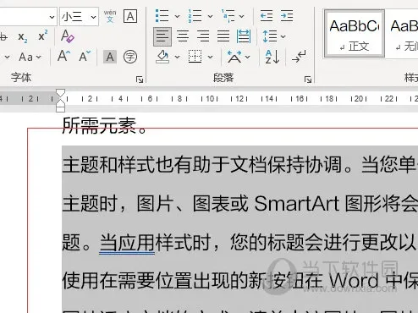Decrease font size with shrink font icon
This screenshot has width=418, height=313.
click(85, 56)
